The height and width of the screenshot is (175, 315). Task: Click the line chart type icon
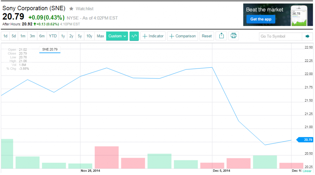[x=134, y=36]
